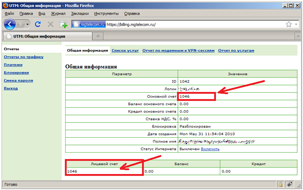Click the Значение column header
Viewport: 303px width, 190px height.
click(237, 74)
